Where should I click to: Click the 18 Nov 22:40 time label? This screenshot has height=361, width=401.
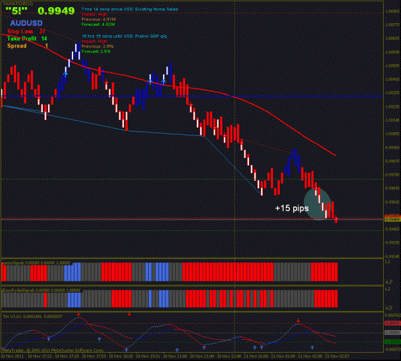(229, 356)
